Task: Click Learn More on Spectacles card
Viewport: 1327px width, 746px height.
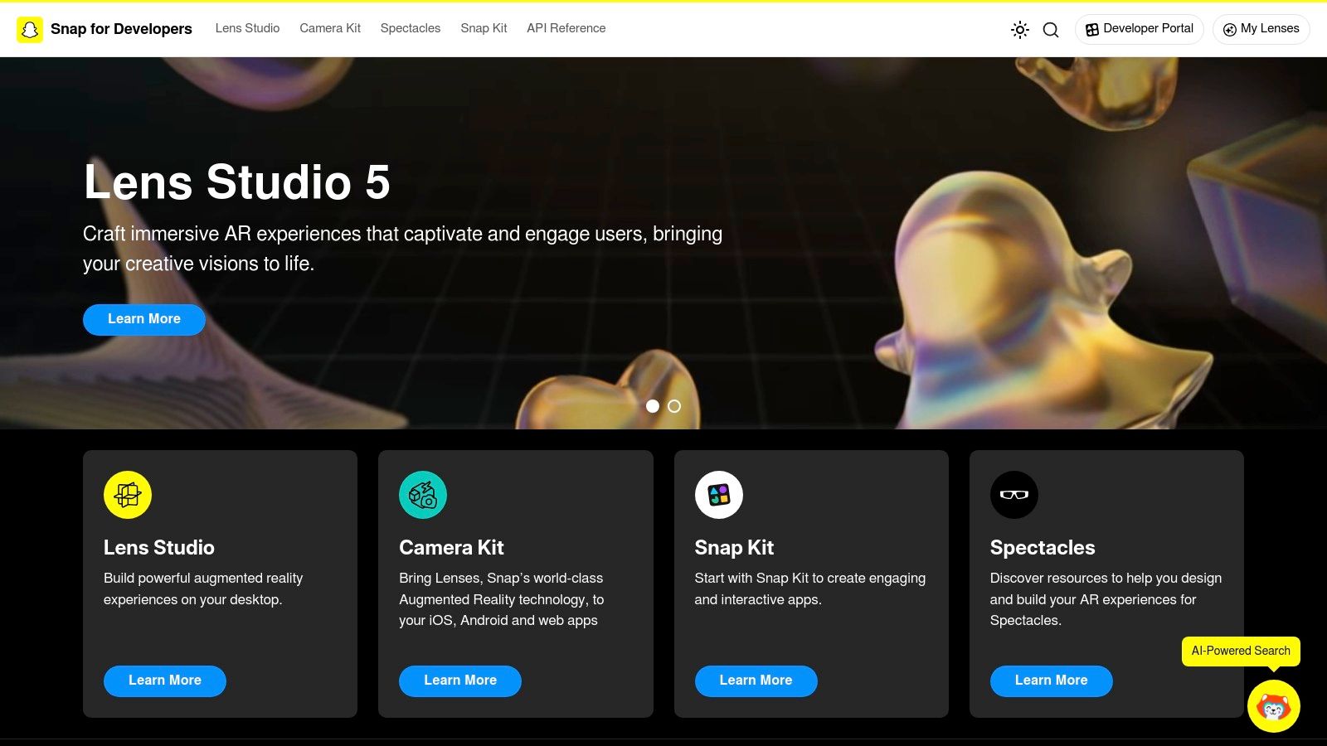Action: 1052,681
